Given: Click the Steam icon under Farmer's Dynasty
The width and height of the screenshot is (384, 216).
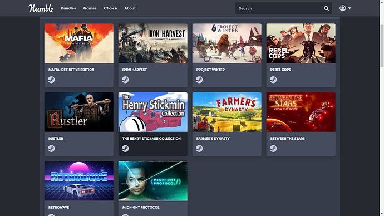Looking at the screenshot, I should coord(199,149).
